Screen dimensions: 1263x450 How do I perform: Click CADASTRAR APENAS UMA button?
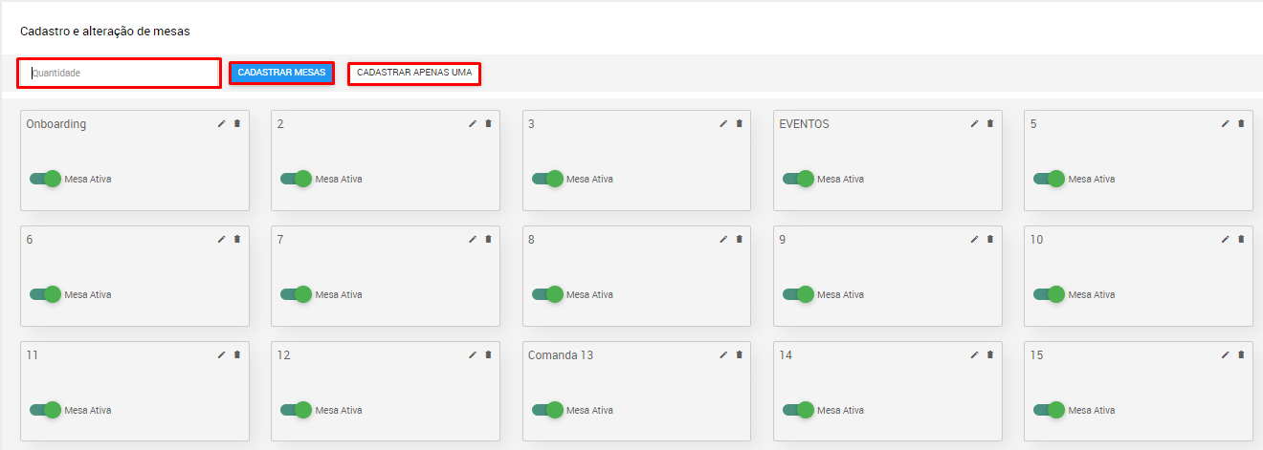pos(414,73)
